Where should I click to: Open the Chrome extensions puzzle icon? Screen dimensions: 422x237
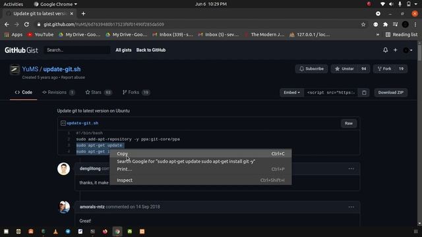pos(385,24)
